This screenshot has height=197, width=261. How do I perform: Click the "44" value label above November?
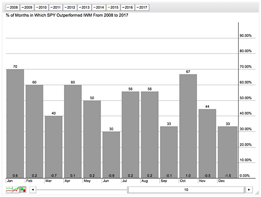(x=207, y=106)
